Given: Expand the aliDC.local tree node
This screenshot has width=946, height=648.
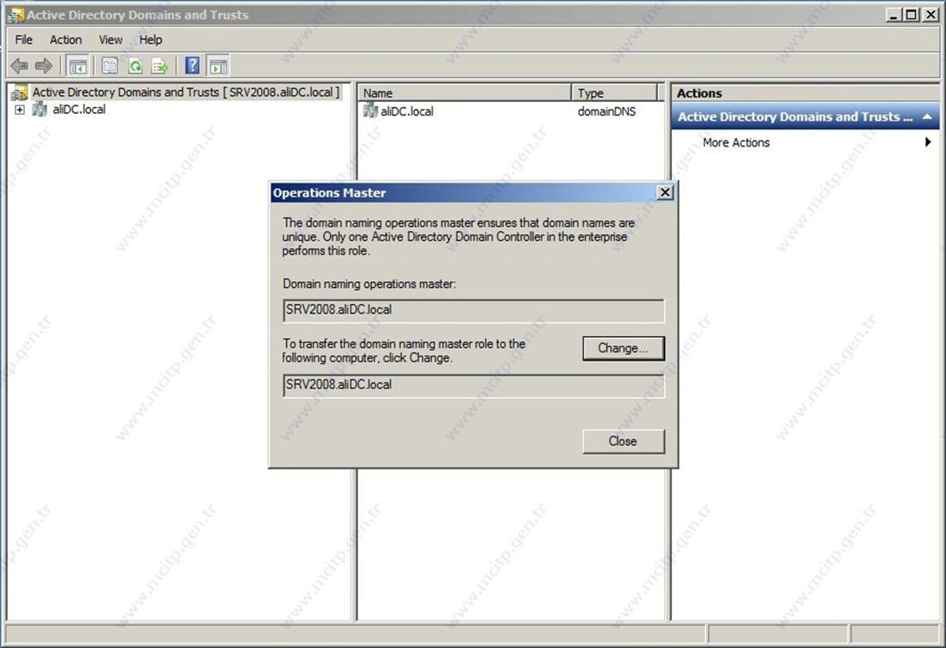Looking at the screenshot, I should coord(20,110).
